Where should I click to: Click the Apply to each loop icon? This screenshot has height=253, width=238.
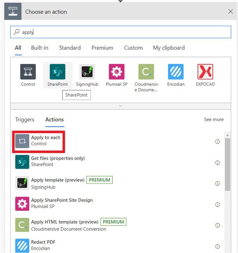click(x=22, y=141)
